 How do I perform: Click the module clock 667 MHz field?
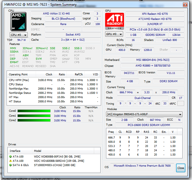click(155, 120)
